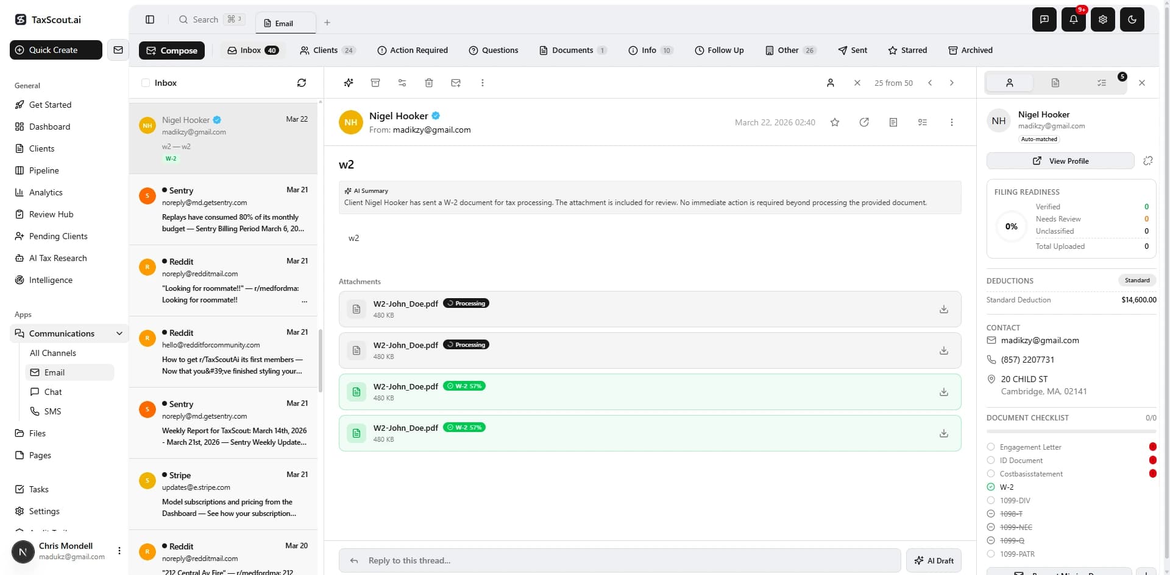
Task: Open the Questions tab
Action: point(494,50)
